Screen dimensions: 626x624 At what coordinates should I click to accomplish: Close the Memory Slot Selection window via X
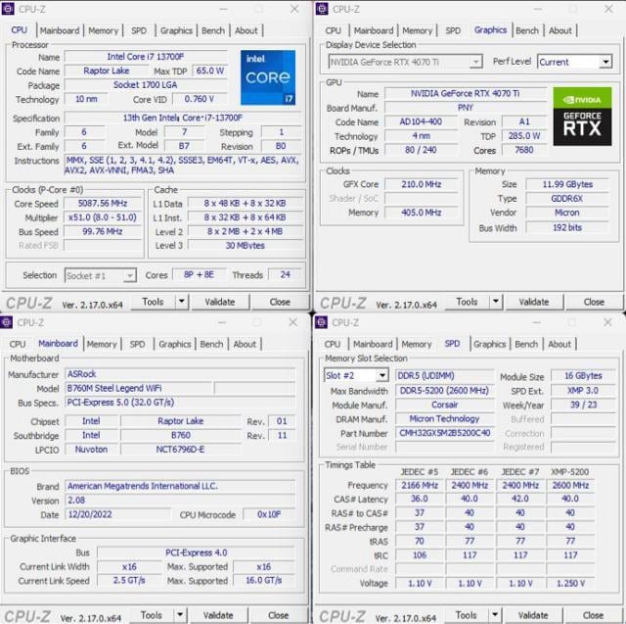pos(608,322)
